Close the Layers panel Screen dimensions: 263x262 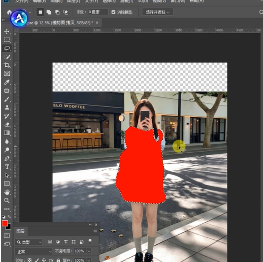click(96, 224)
